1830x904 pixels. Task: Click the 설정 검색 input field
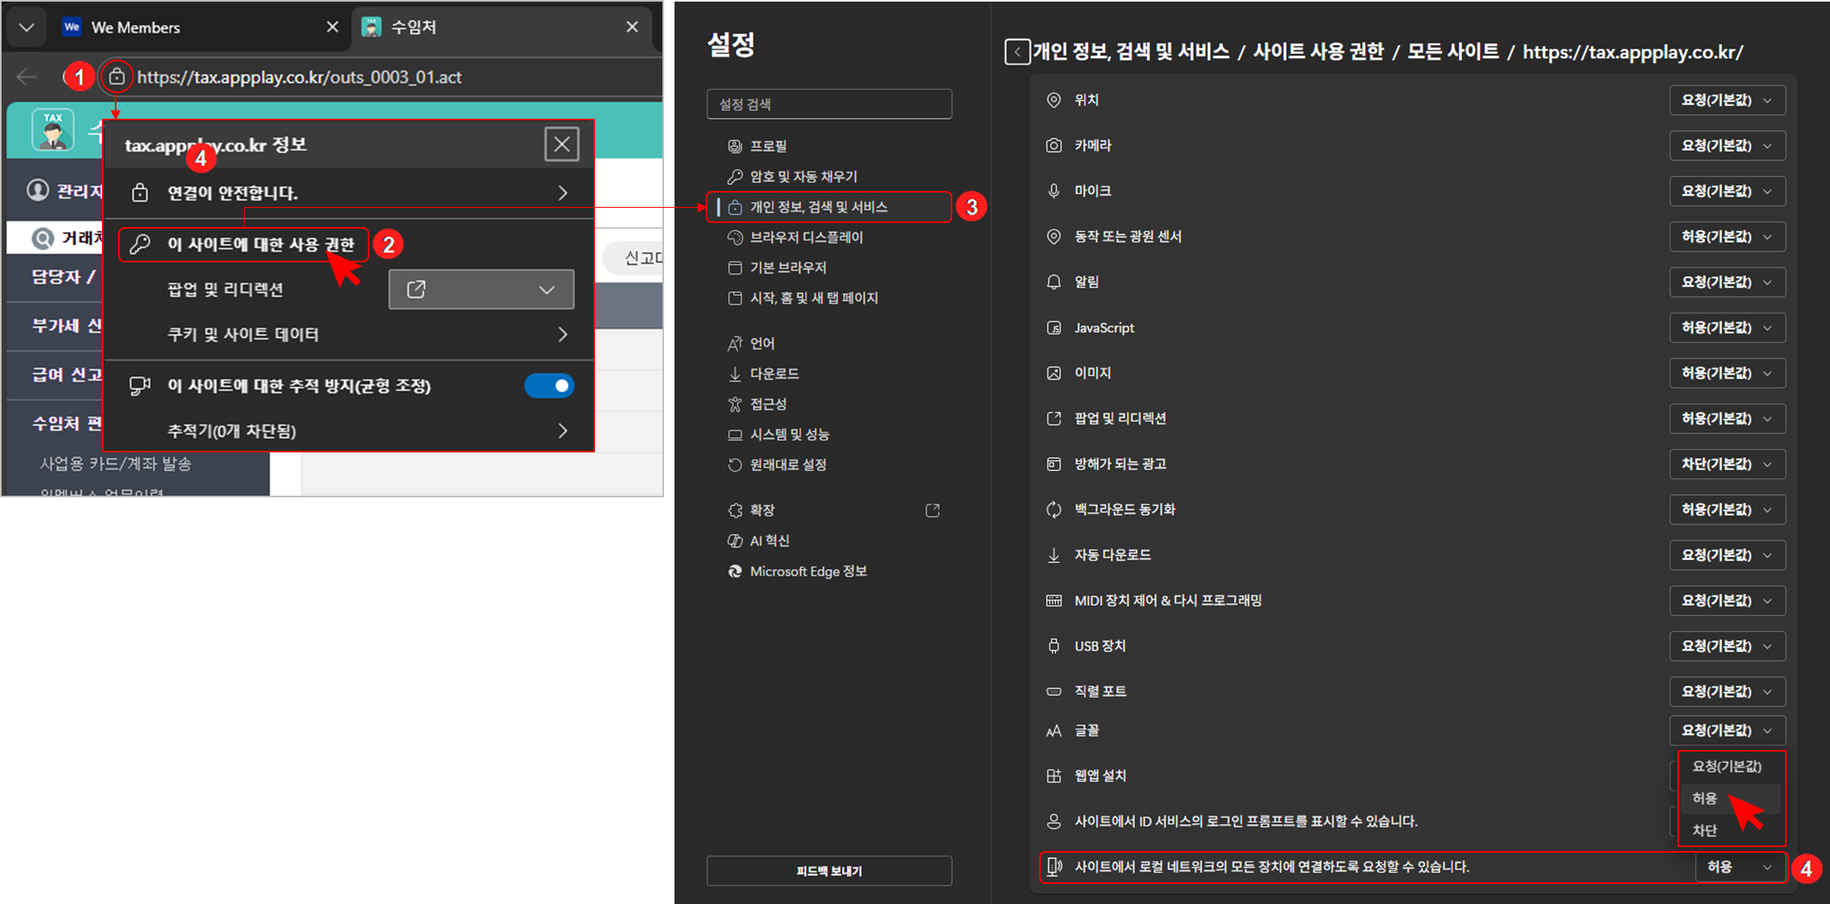pyautogui.click(x=829, y=104)
